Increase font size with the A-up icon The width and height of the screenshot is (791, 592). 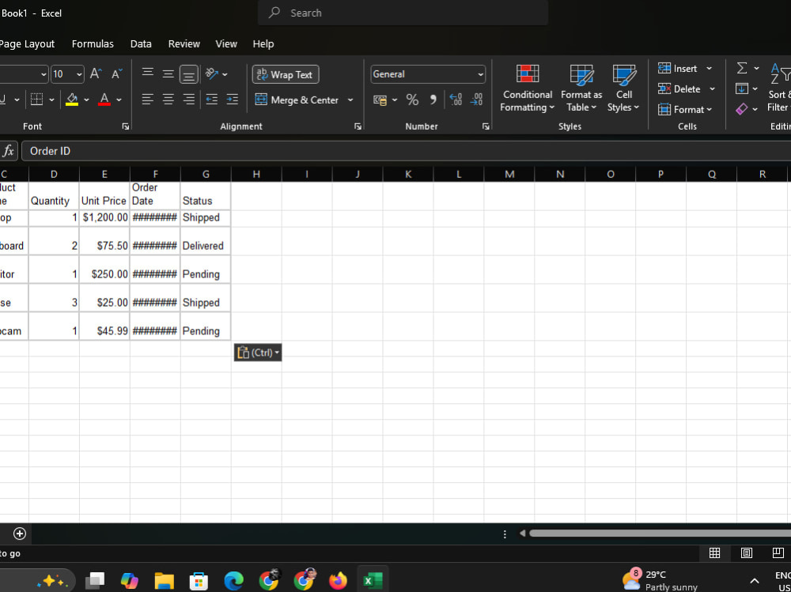click(x=96, y=74)
